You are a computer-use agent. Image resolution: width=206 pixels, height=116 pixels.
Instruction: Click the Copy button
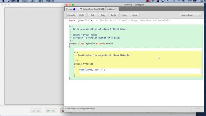click(x=103, y=15)
